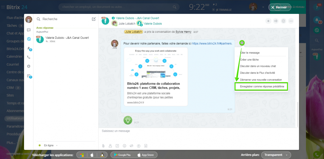Click the search magnifier icon

(38, 19)
